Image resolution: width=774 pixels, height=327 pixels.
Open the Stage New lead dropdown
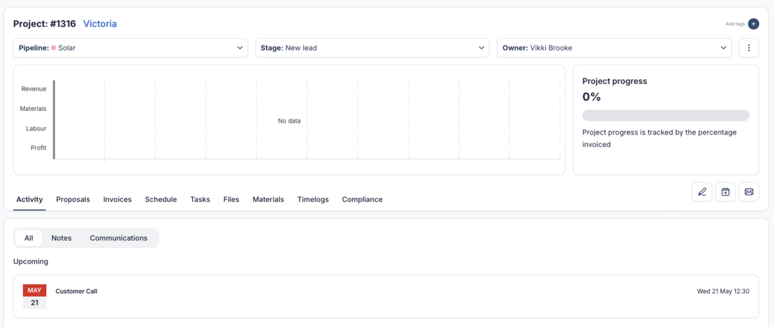372,48
